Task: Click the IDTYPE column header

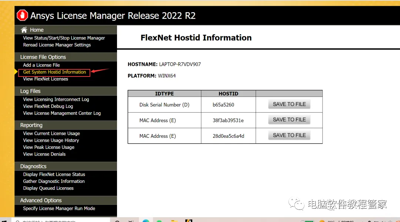Action: [164, 93]
